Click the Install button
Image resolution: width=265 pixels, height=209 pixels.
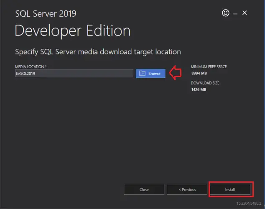point(230,190)
